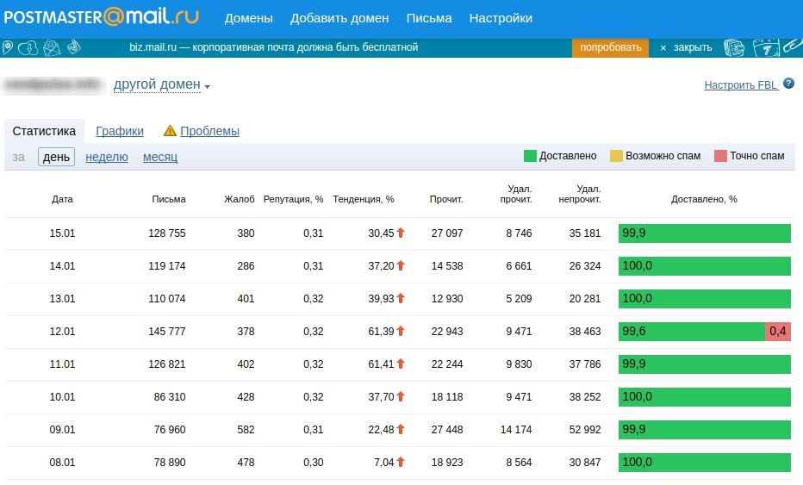Select the день period filter

coord(56,157)
